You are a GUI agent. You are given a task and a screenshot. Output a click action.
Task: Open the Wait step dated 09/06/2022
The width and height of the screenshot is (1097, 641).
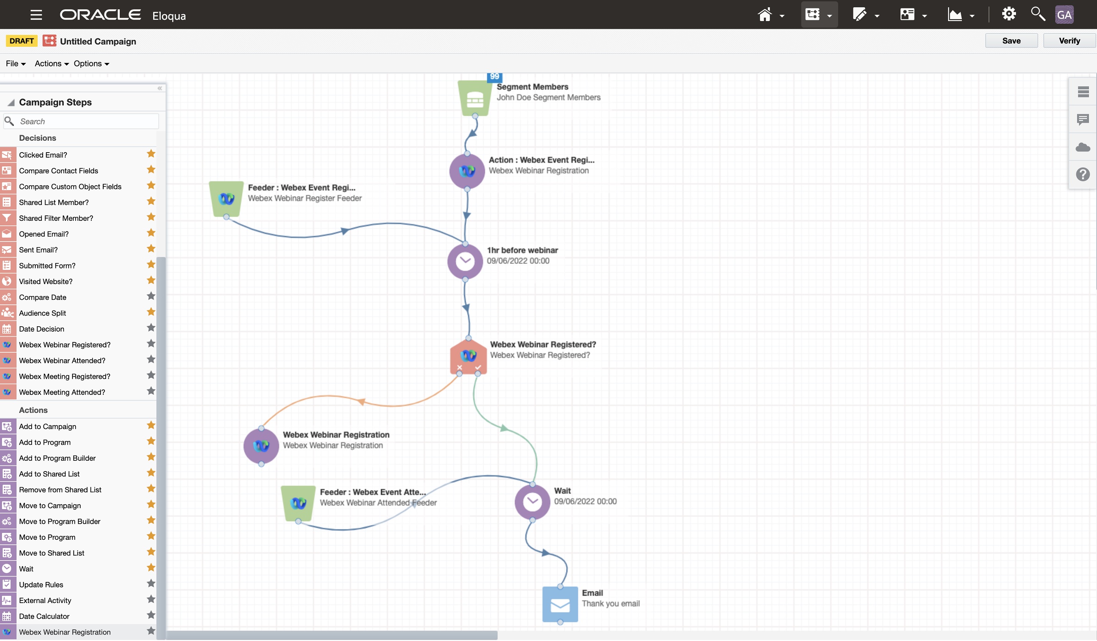[532, 501]
